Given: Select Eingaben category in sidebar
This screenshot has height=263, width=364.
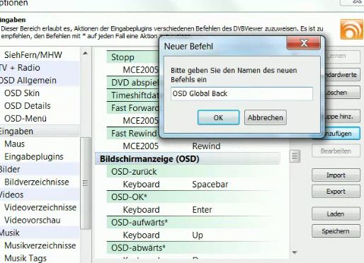Looking at the screenshot, I should (x=40, y=131).
